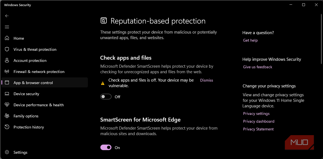Select the Account protection person icon
The image size is (323, 159).
pos(7,60)
